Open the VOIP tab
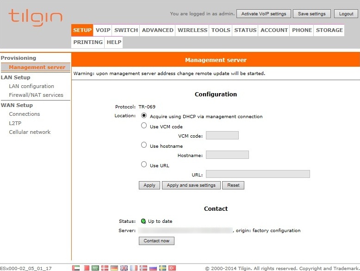This screenshot has height=271, width=360. click(x=103, y=30)
